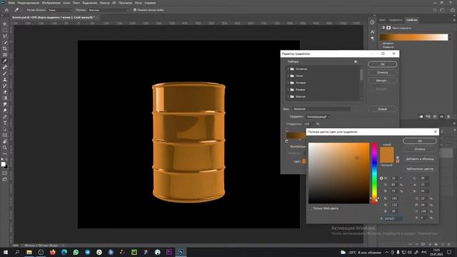Open the gradient type dropdown
457x257 pixels.
318,116
